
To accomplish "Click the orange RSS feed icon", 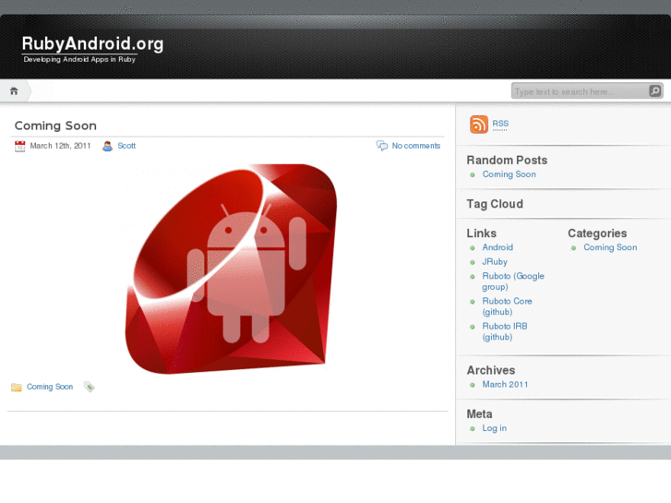I will pos(479,125).
